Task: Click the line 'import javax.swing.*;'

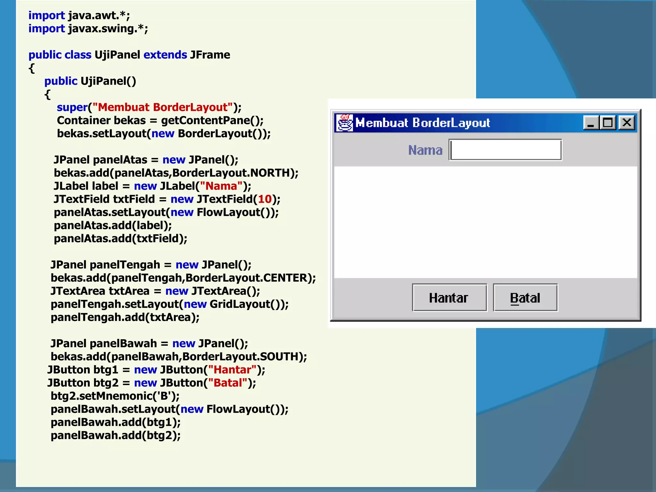Action: point(88,29)
